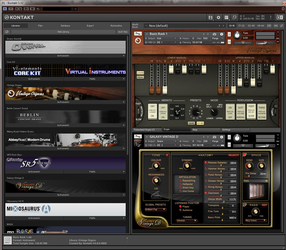Screen dimensions: 286x250
Task: Open the Tuning Stretch dropdown
Action: click(x=187, y=221)
